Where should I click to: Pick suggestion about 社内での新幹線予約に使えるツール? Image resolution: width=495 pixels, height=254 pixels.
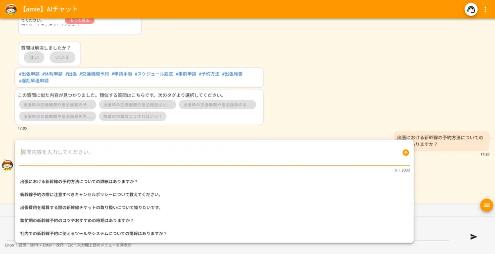point(94,234)
